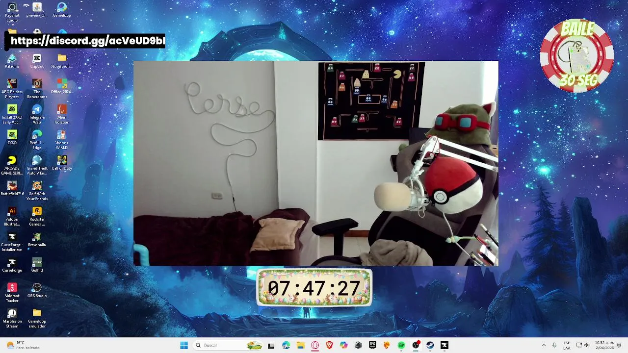Click the BAILE 30 SEG chip badge
628x353 pixels.
pos(577,55)
